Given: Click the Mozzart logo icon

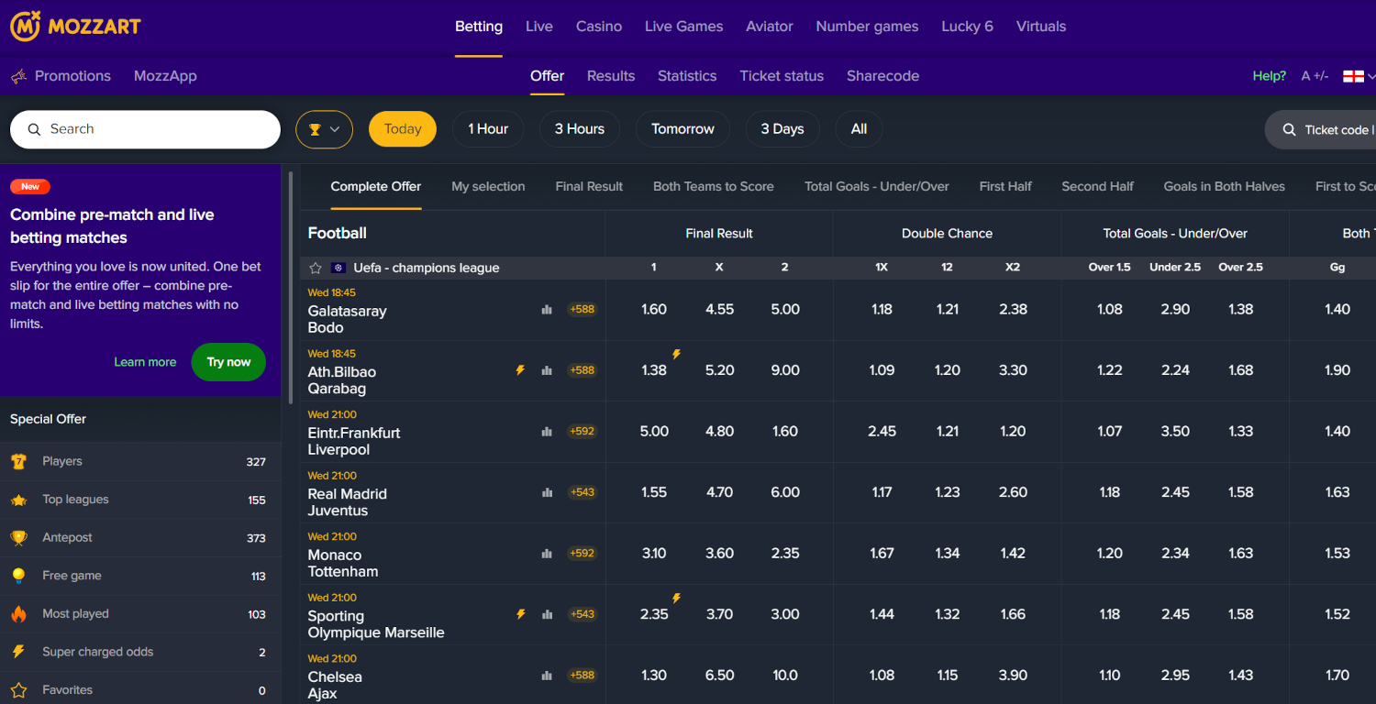Looking at the screenshot, I should (25, 26).
